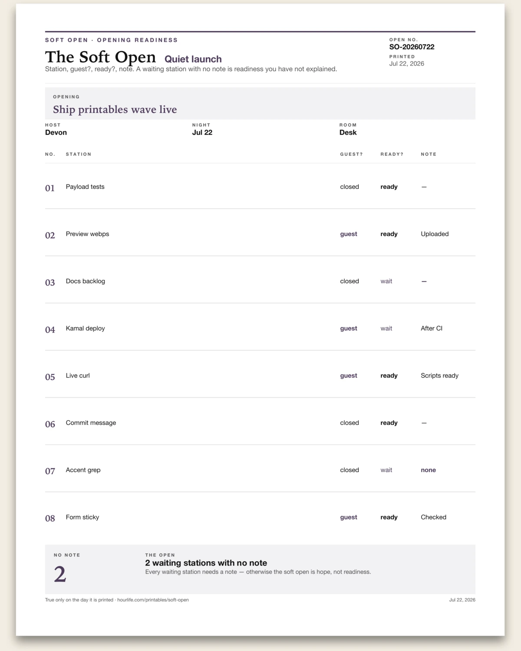Click the READY? column header
The width and height of the screenshot is (521, 651).
tap(392, 154)
